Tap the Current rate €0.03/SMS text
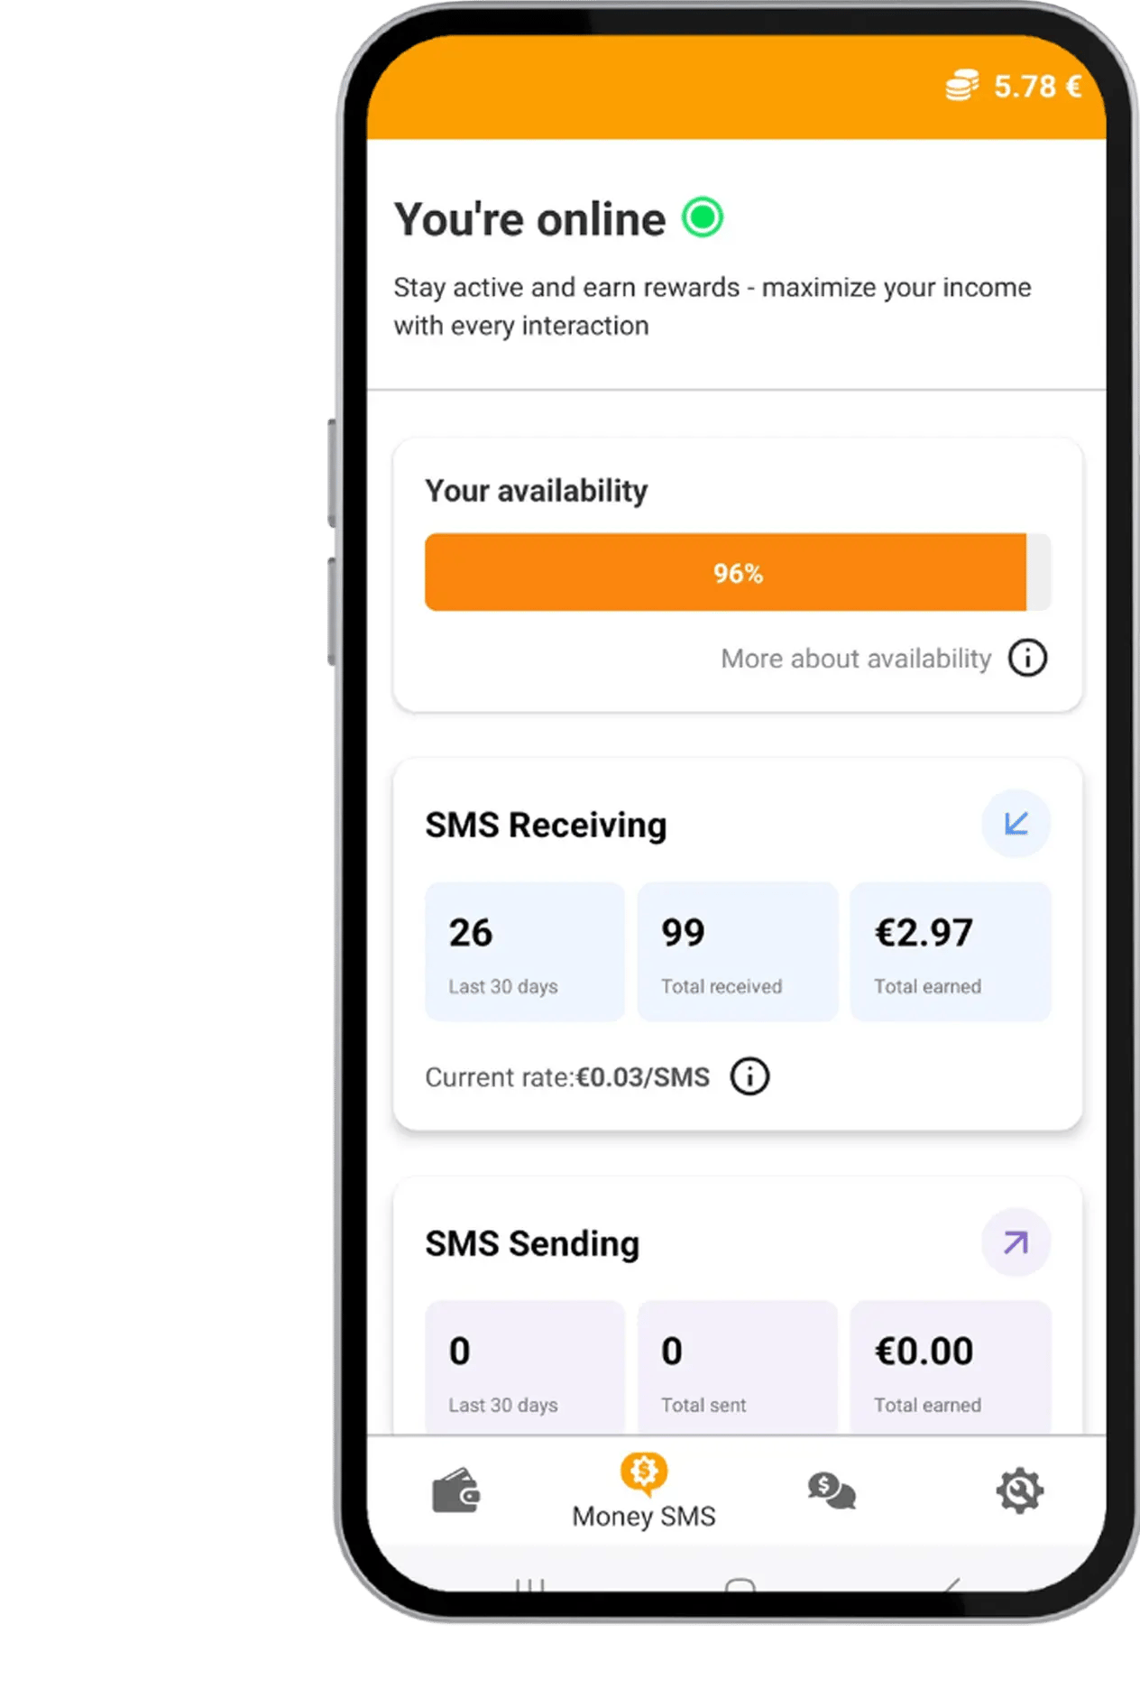This screenshot has width=1140, height=1698. pyautogui.click(x=567, y=1077)
